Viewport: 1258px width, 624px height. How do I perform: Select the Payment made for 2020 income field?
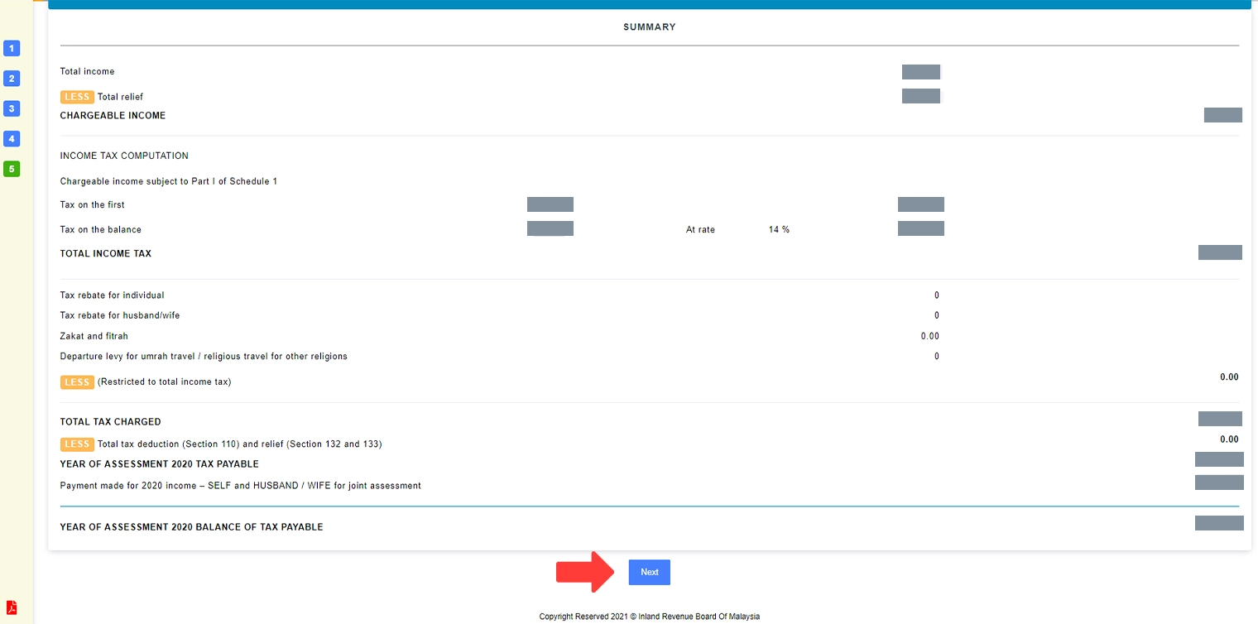tap(1219, 482)
